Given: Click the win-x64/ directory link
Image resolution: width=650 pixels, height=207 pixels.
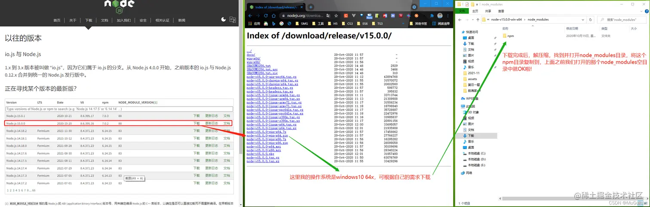Looking at the screenshot, I should (254, 58).
